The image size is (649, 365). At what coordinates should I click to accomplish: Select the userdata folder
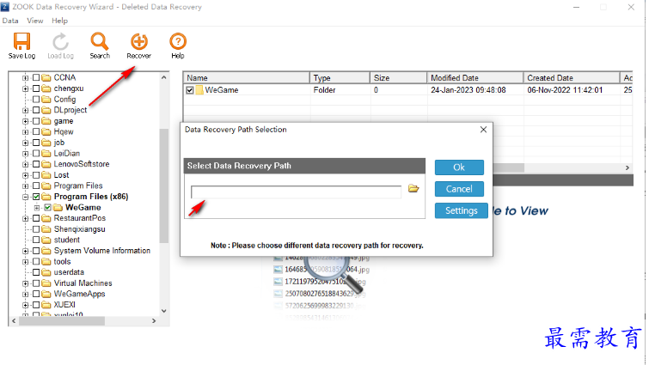click(x=69, y=272)
